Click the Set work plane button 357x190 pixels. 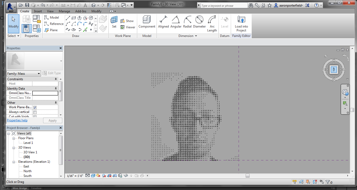pos(114,22)
